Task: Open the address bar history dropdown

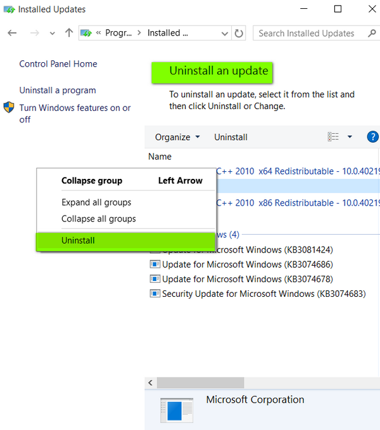Action: 225,34
